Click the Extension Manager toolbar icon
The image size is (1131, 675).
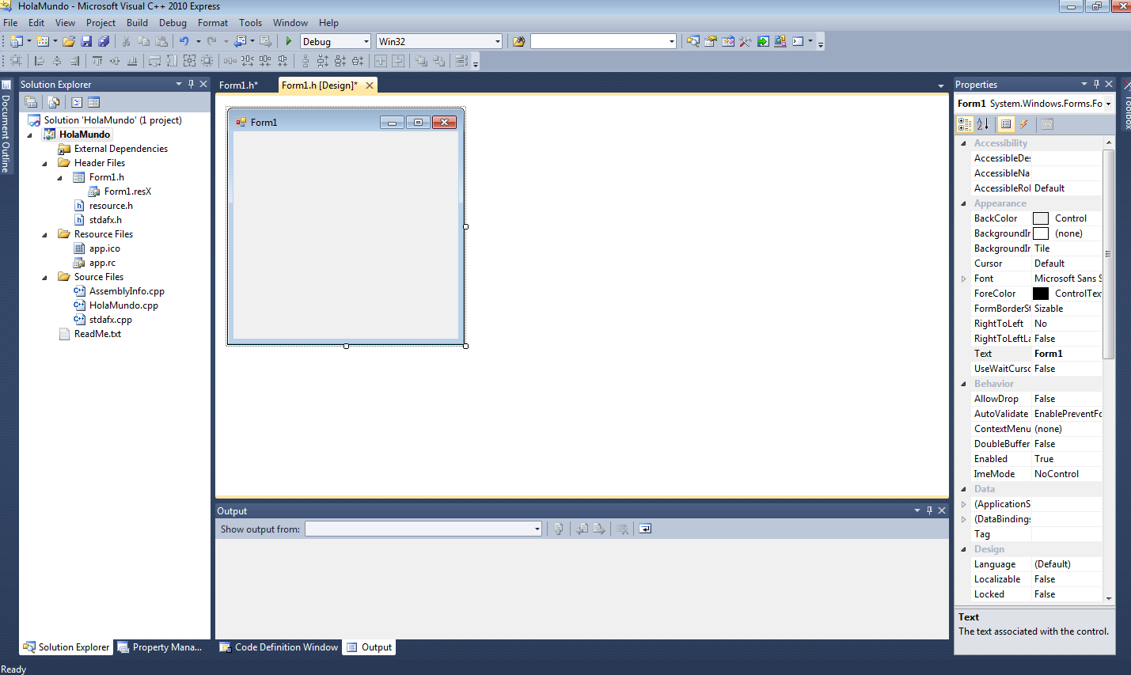click(x=780, y=41)
